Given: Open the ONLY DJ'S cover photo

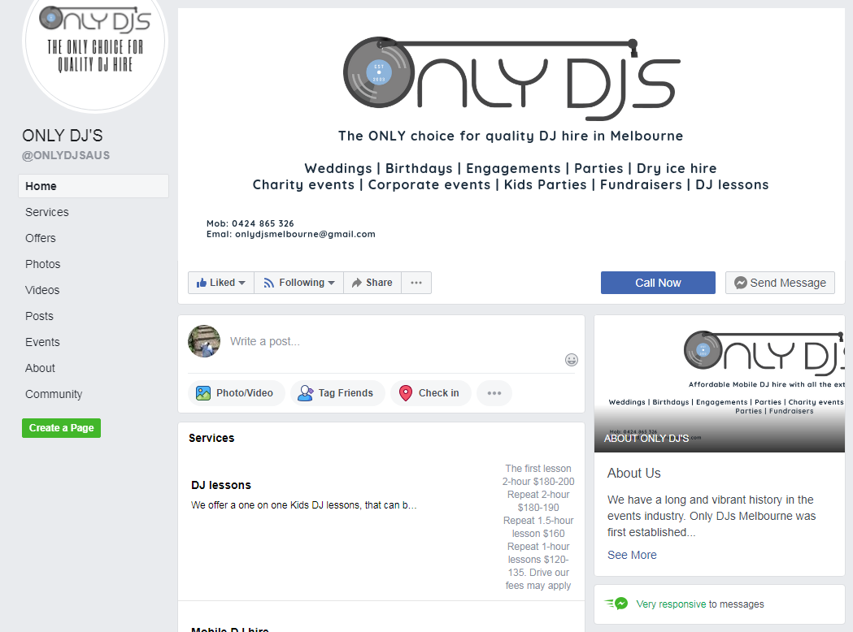Looking at the screenshot, I should pos(511,136).
